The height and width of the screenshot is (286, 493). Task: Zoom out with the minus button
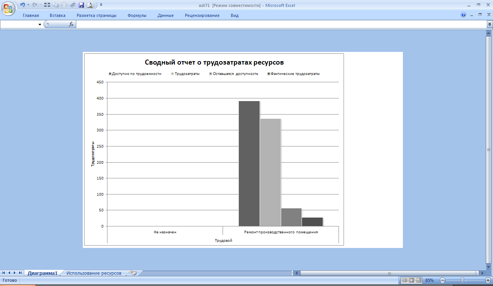click(443, 280)
